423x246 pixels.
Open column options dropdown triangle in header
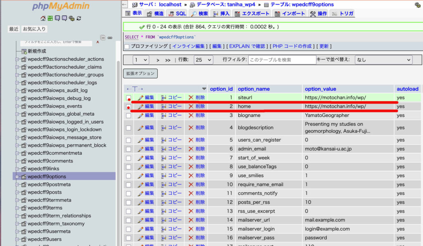pyautogui.click(x=204, y=89)
